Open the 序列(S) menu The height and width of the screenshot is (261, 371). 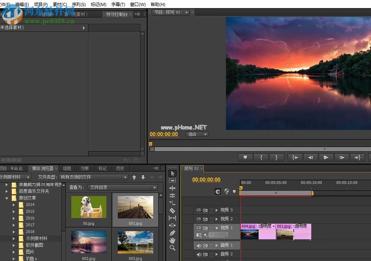pos(78,4)
